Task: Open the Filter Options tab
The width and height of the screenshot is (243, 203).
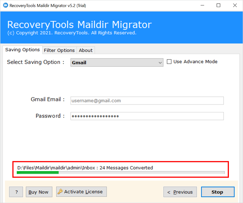Action: point(59,50)
